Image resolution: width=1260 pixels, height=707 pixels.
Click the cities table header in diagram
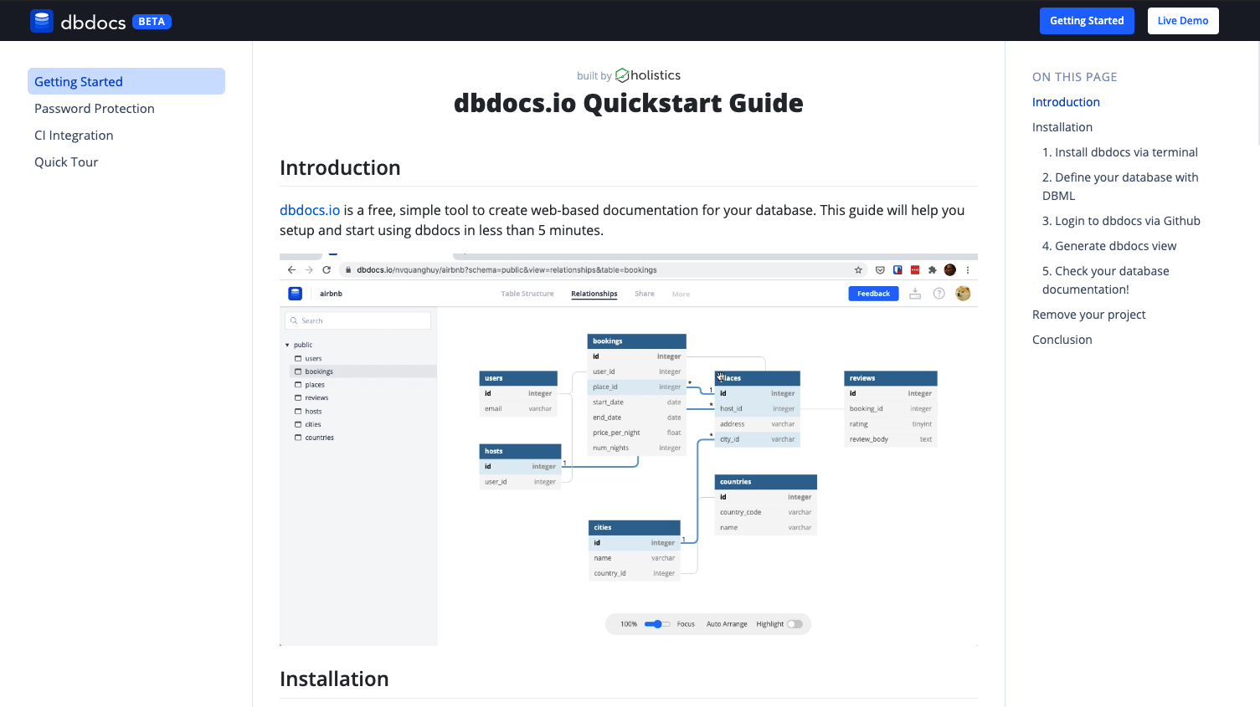point(635,528)
